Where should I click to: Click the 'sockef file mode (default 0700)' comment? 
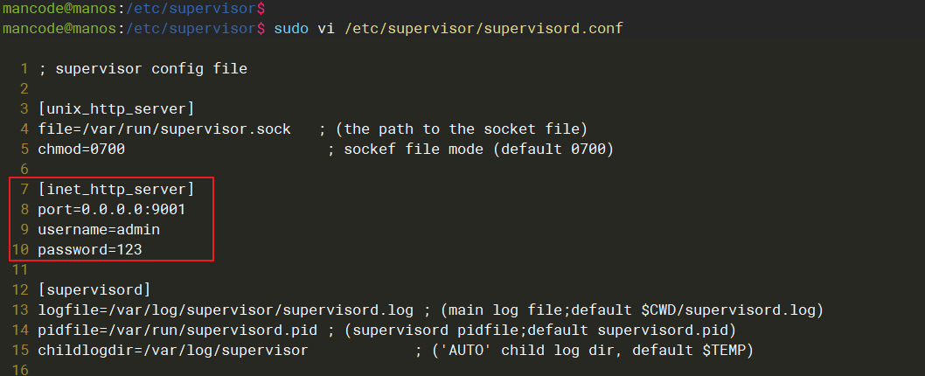479,149
